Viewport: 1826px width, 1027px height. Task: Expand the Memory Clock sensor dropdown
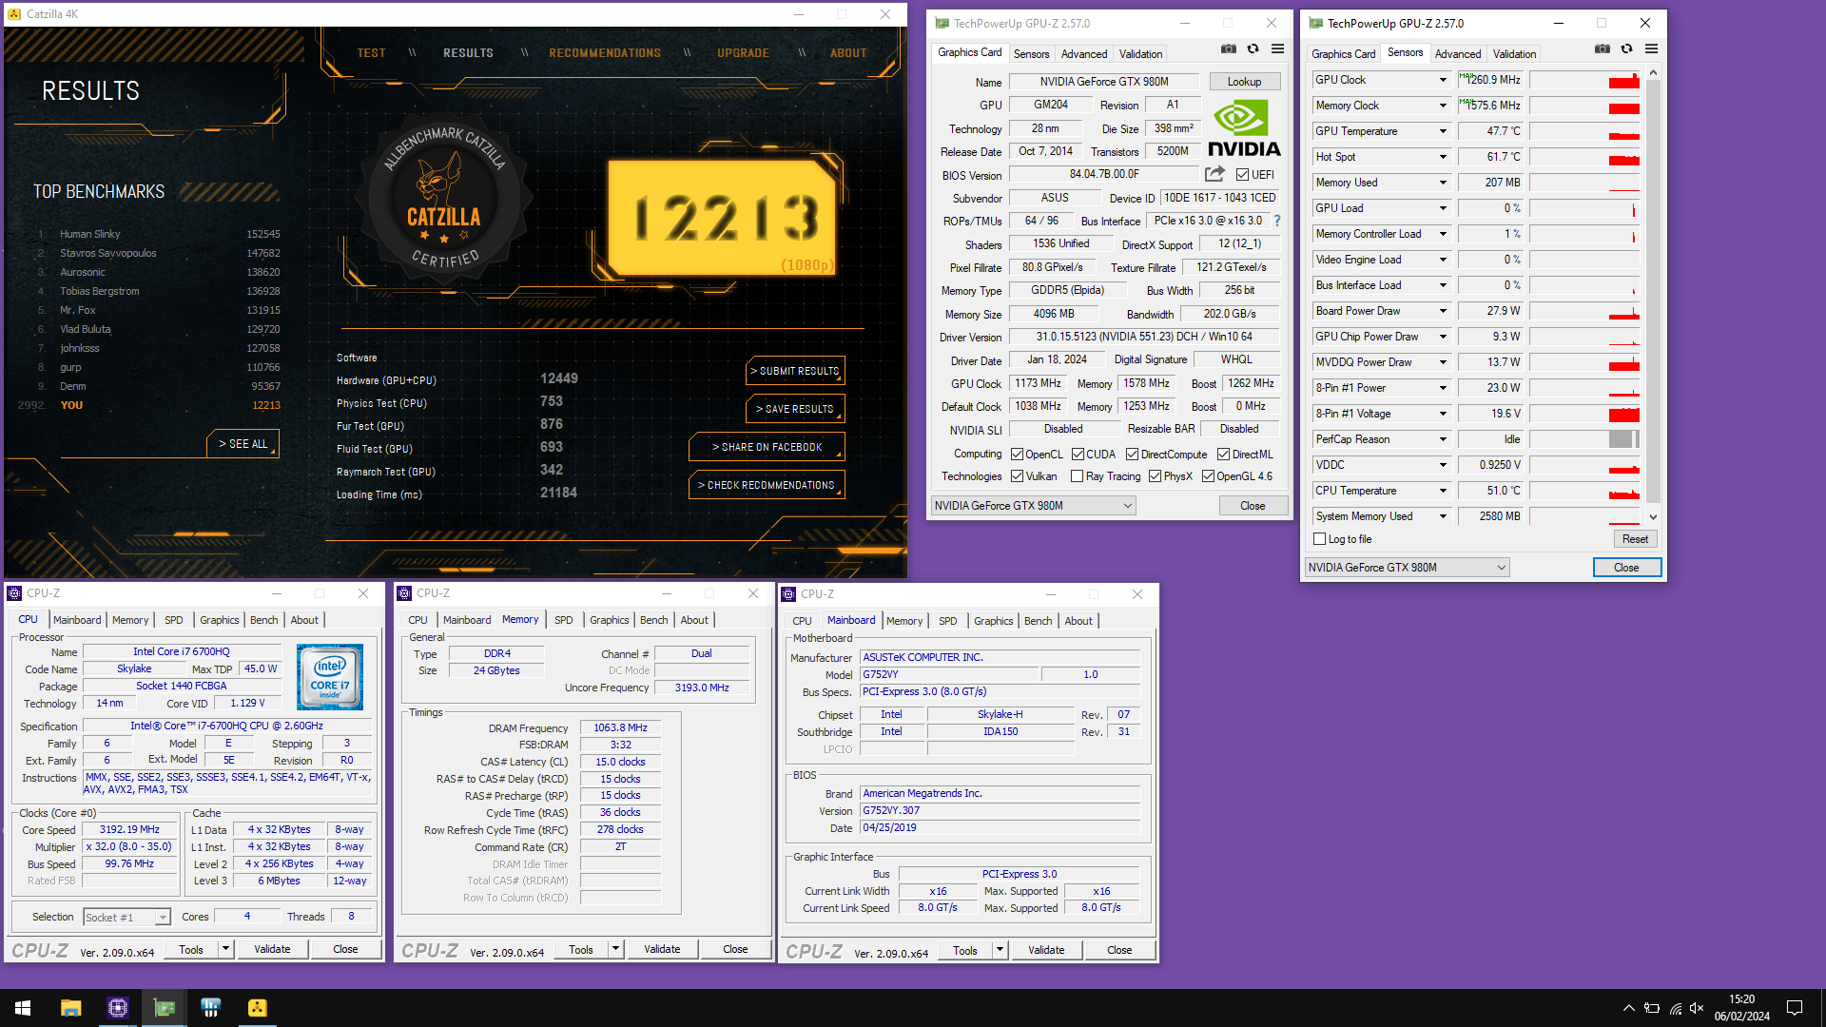coord(1443,106)
